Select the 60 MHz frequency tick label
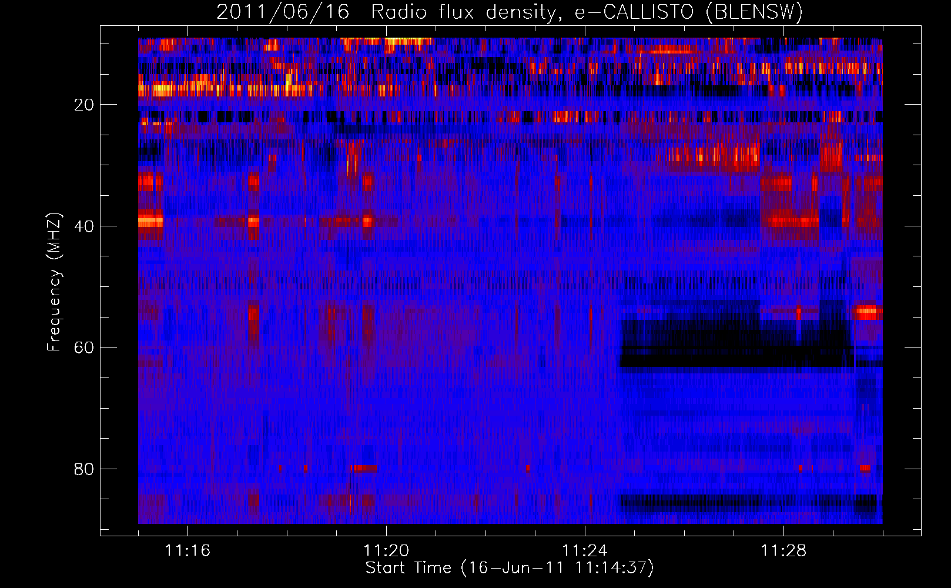This screenshot has height=588, width=951. point(84,348)
